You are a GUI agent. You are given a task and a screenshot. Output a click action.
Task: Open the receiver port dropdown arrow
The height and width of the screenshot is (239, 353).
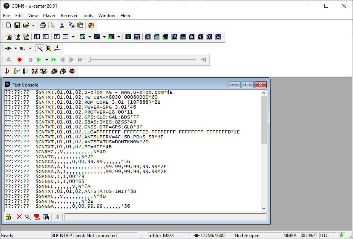coord(16,48)
